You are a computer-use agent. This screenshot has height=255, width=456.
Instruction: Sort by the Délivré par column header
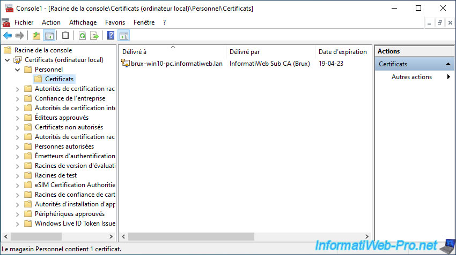point(270,52)
